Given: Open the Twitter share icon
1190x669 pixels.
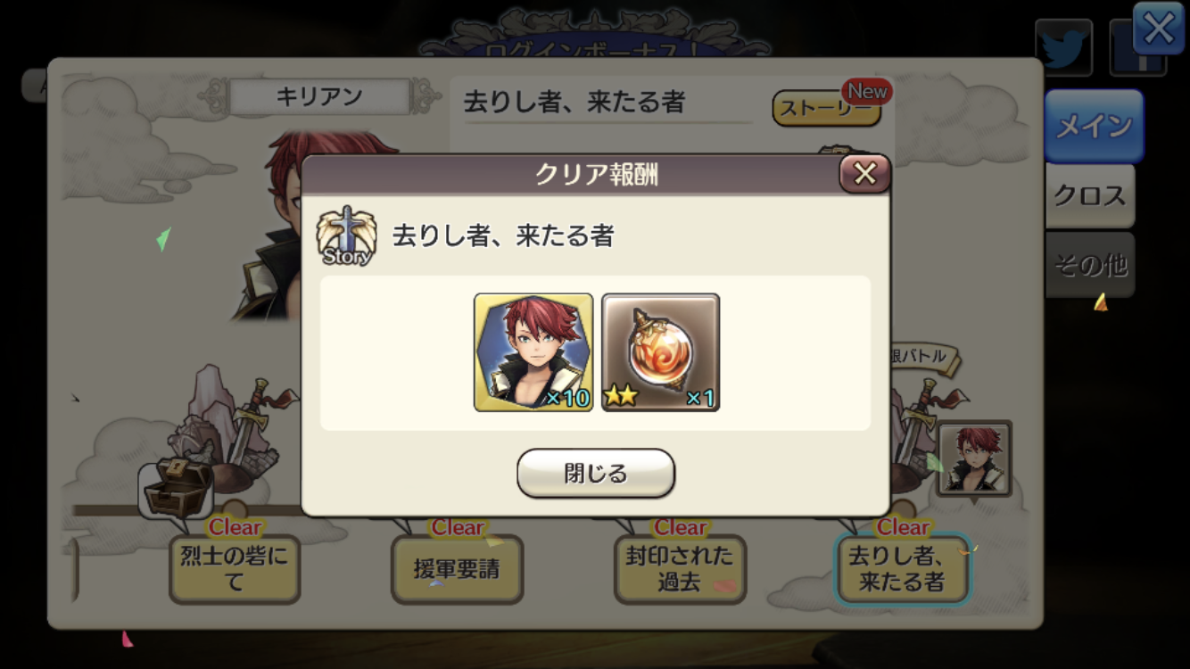Looking at the screenshot, I should 1064,47.
